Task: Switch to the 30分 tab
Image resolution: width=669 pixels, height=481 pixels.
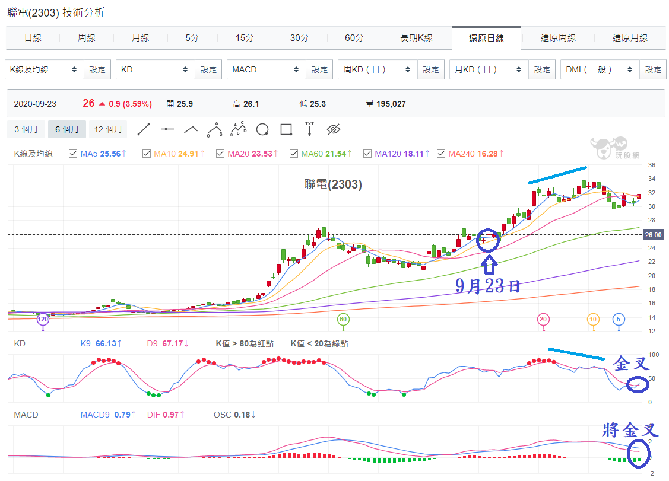Action: pos(299,38)
